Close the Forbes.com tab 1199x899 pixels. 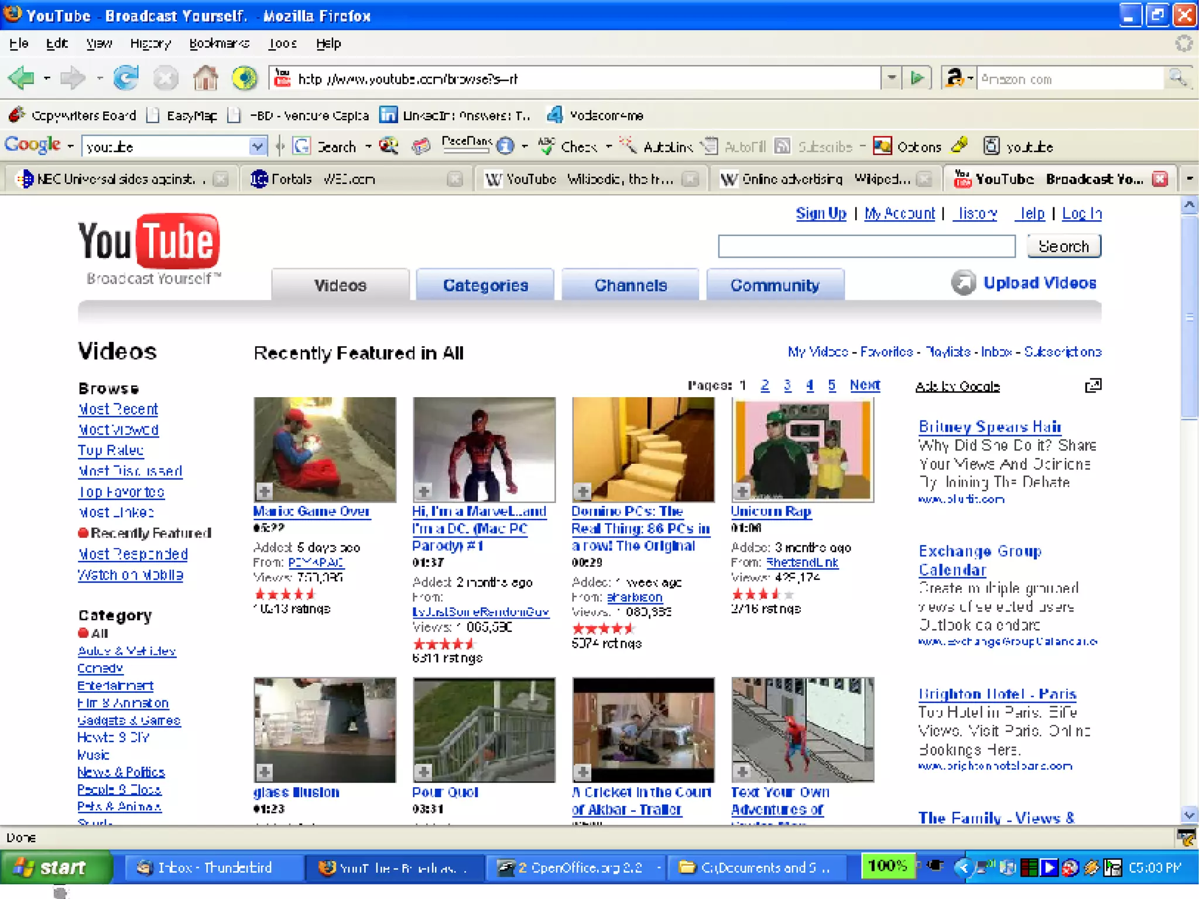tap(455, 179)
